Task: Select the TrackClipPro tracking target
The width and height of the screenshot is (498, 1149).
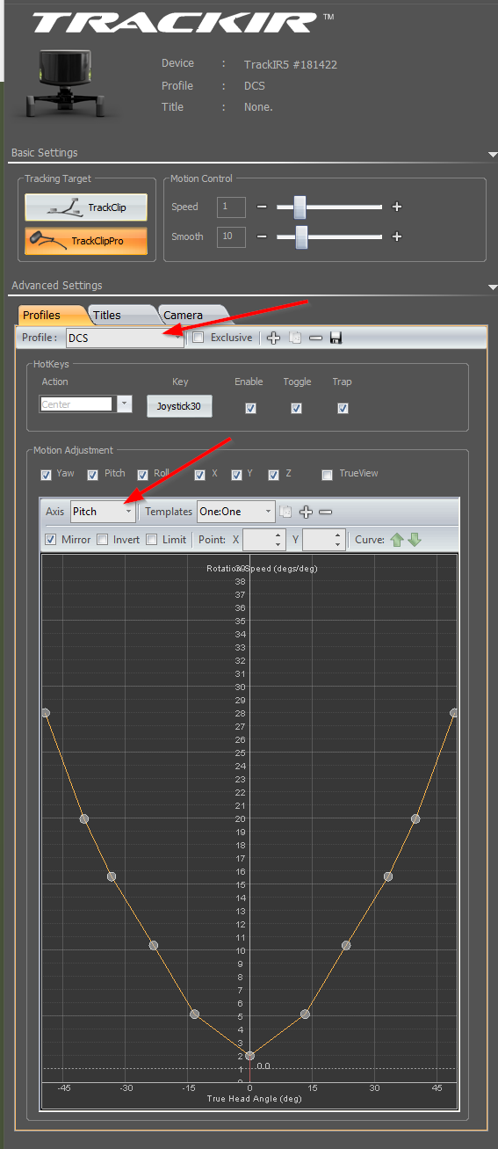Action: point(86,240)
